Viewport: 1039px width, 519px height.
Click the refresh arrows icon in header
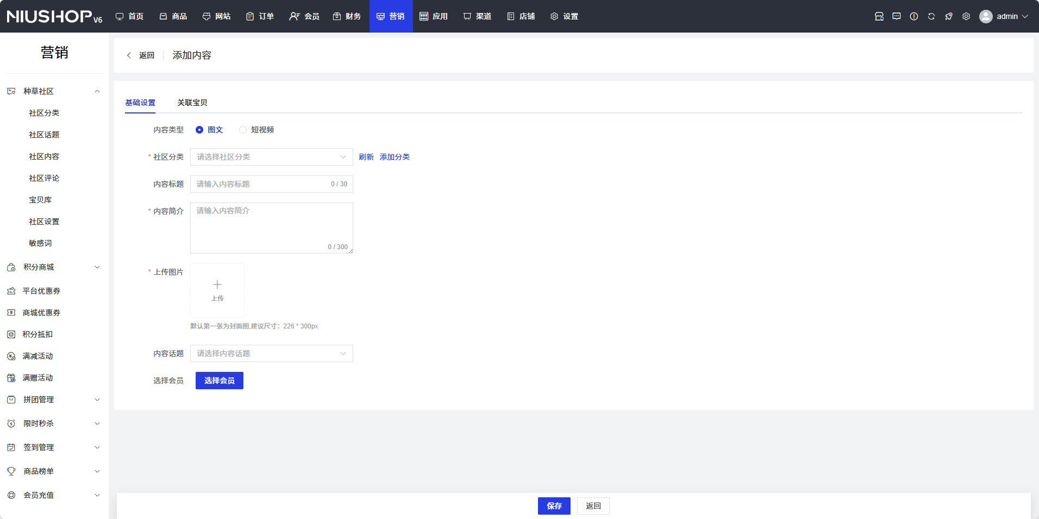(931, 16)
